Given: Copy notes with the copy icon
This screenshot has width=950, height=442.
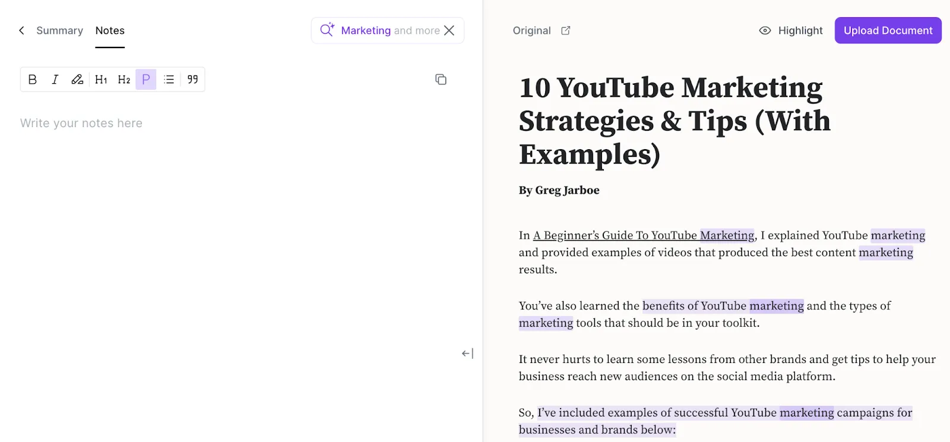Looking at the screenshot, I should pos(441,79).
